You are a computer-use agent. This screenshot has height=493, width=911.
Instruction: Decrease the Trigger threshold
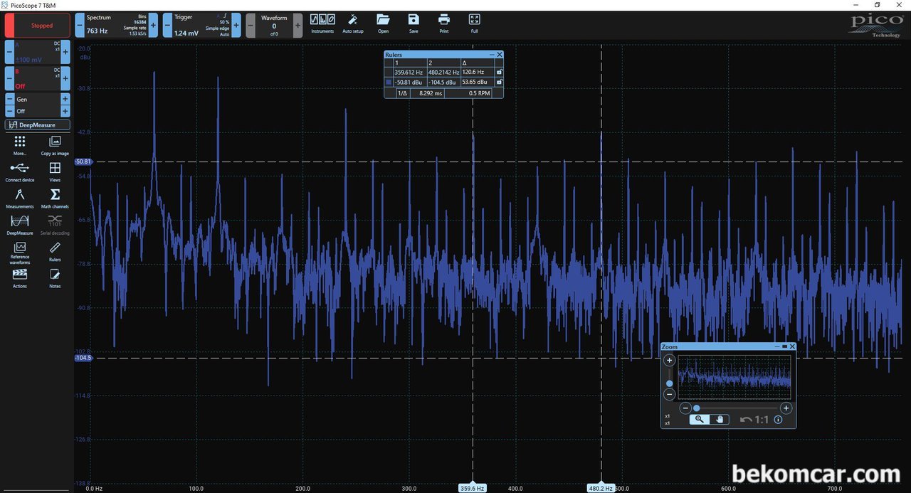167,26
